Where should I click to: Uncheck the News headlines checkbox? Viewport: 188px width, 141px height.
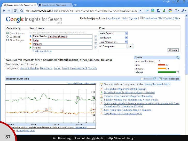[x=160, y=79]
